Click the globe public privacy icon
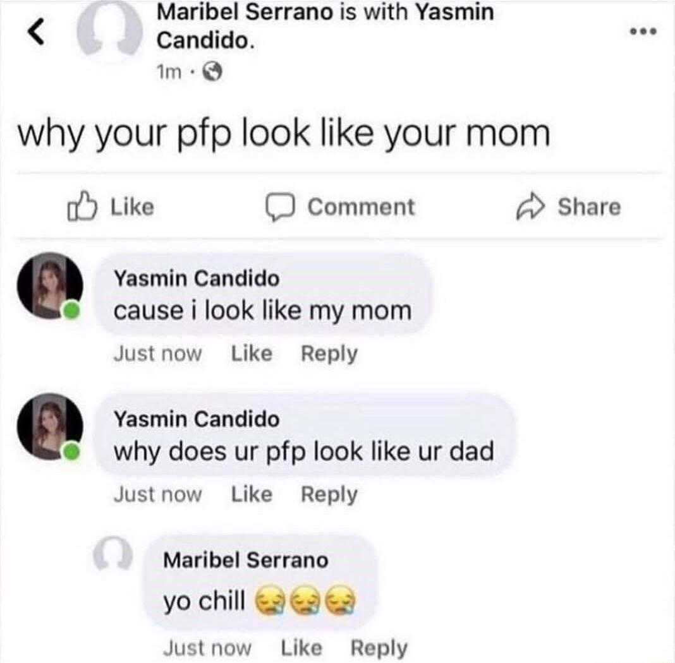The height and width of the screenshot is (663, 675). (x=212, y=72)
